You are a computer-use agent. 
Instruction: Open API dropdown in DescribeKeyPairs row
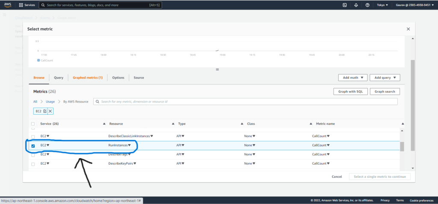coord(183,163)
